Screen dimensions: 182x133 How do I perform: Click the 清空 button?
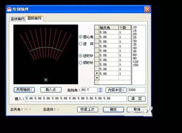pos(136,99)
